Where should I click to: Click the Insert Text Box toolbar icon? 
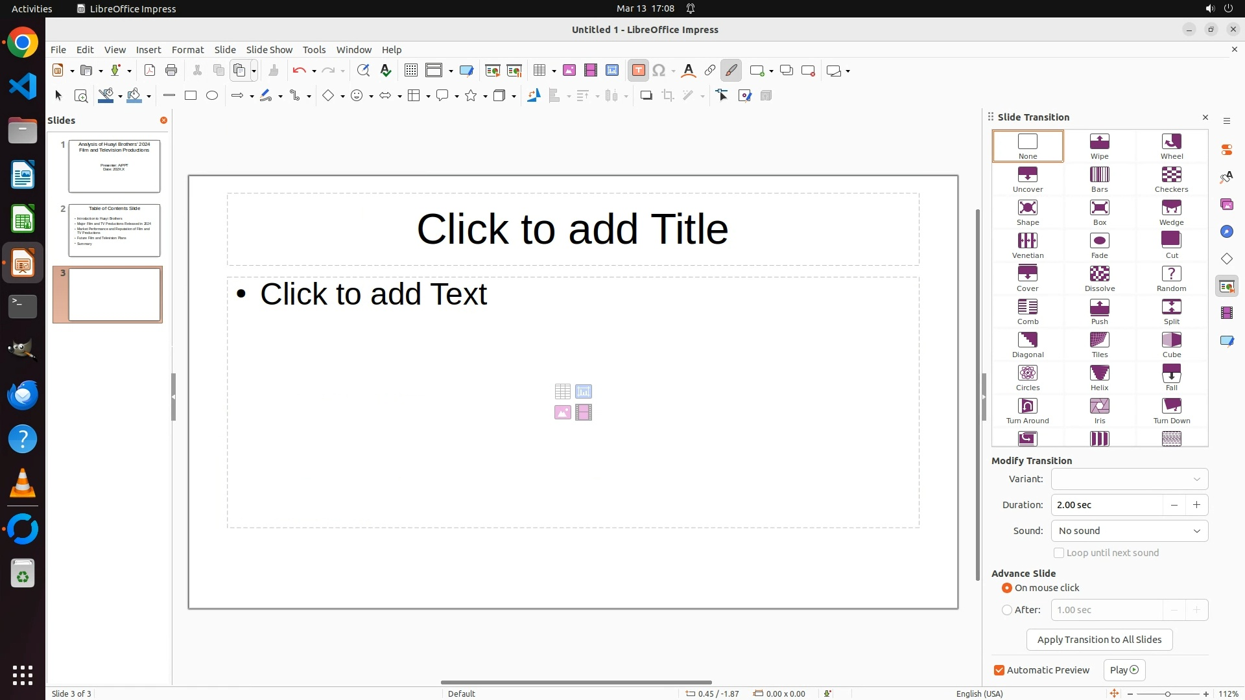tap(638, 71)
